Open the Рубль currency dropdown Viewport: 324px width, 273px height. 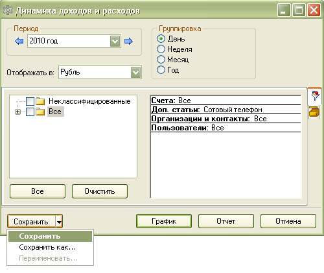point(135,72)
